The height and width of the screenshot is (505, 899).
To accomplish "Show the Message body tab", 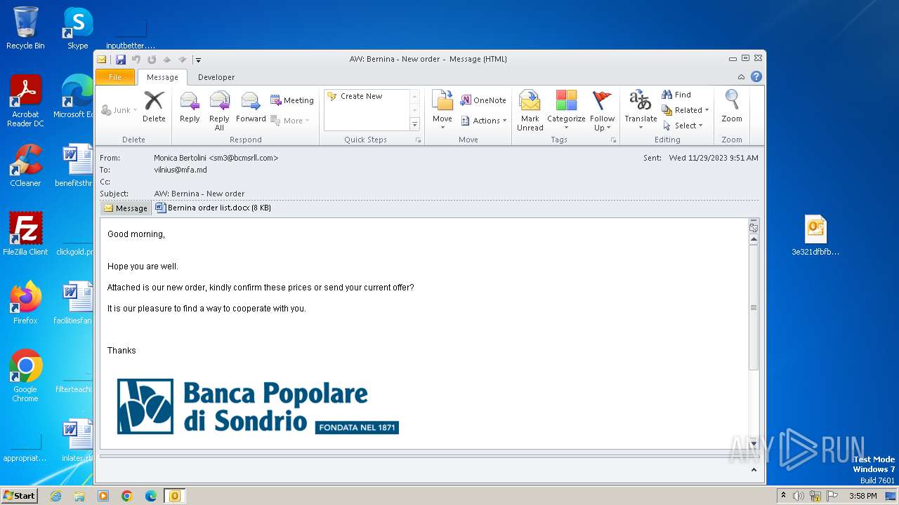I will click(125, 208).
